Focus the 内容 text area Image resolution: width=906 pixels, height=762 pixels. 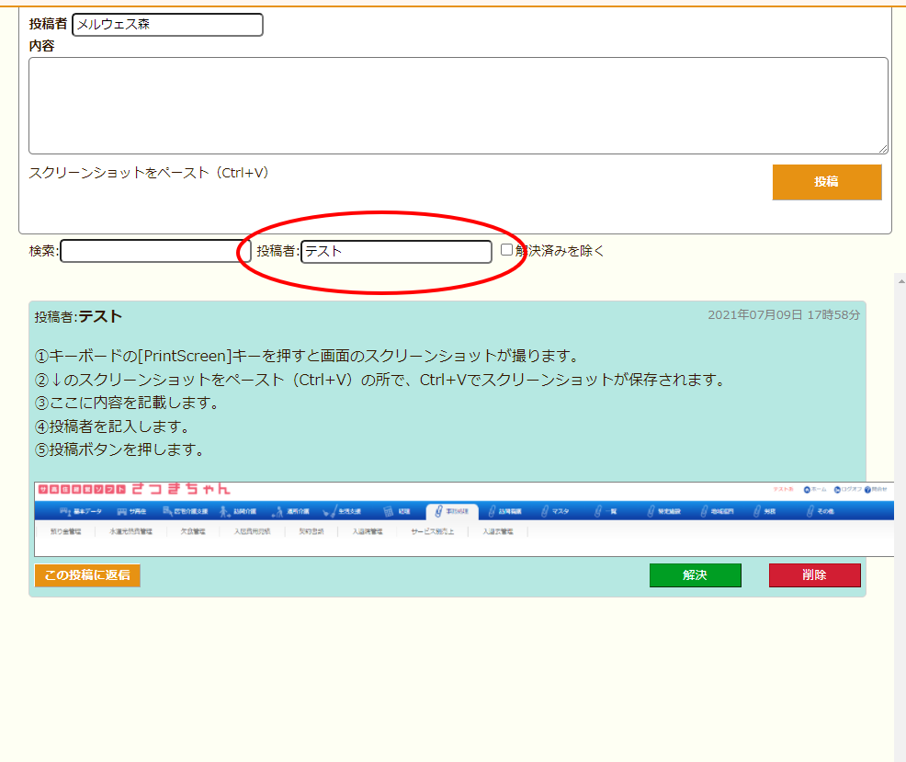coord(458,106)
